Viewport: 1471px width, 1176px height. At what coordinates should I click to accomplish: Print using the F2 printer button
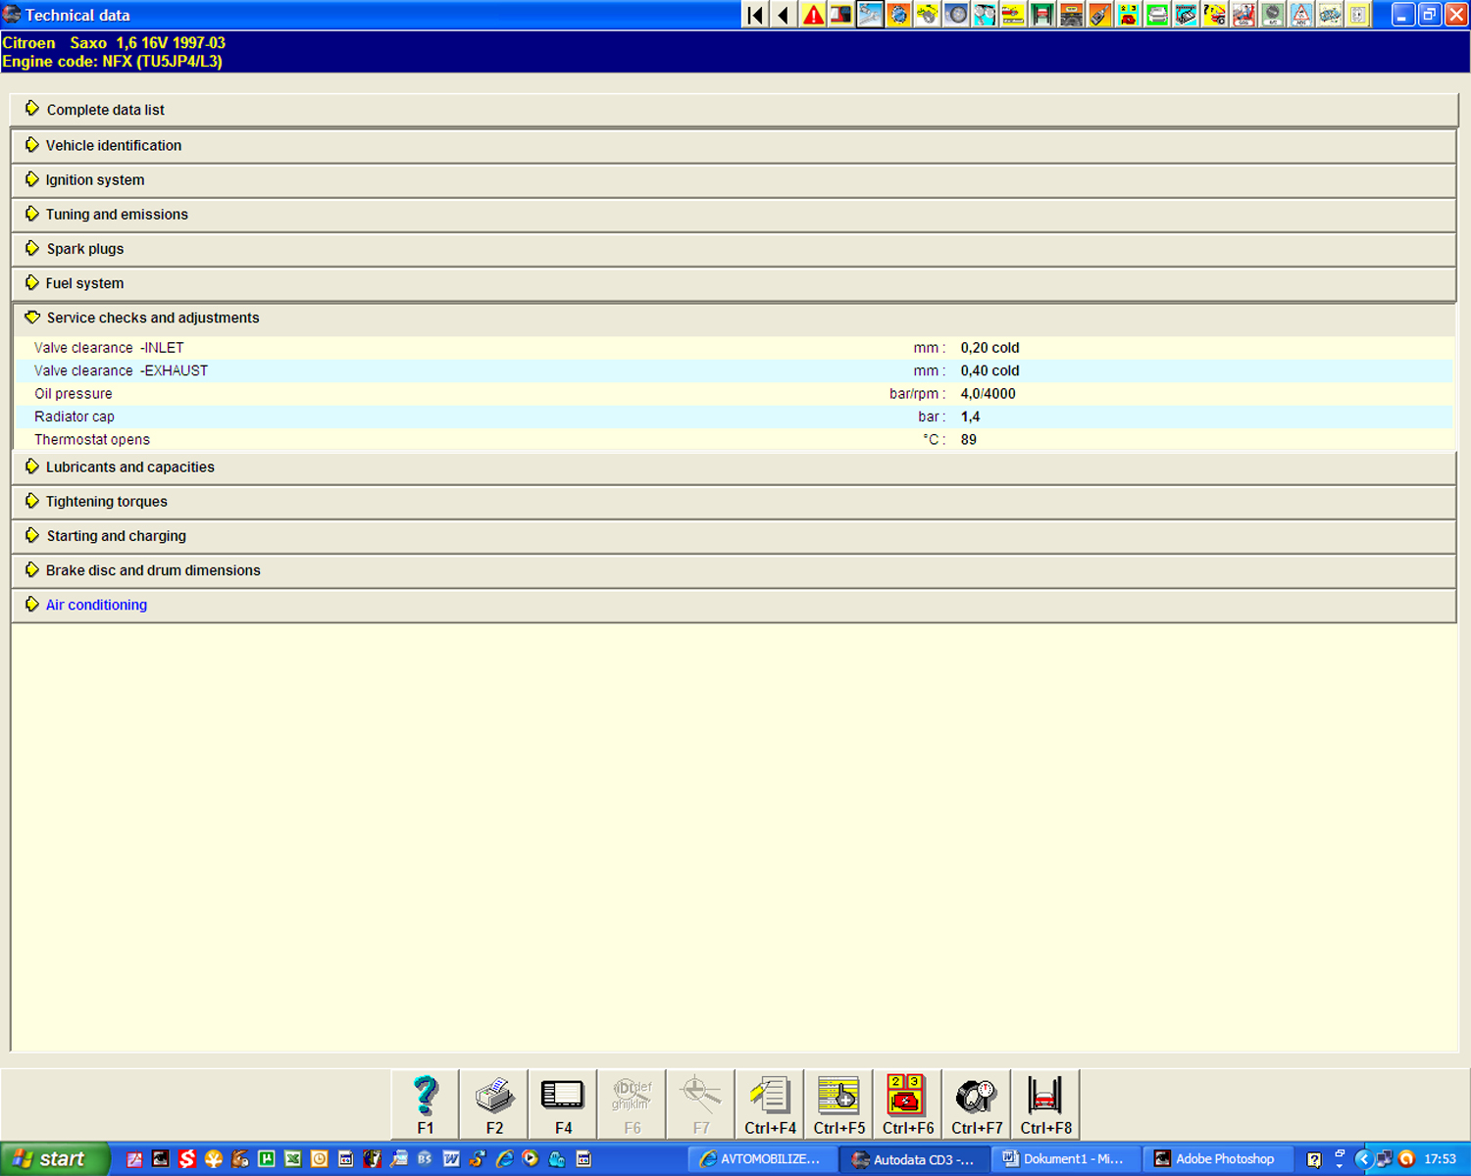[x=494, y=1104]
